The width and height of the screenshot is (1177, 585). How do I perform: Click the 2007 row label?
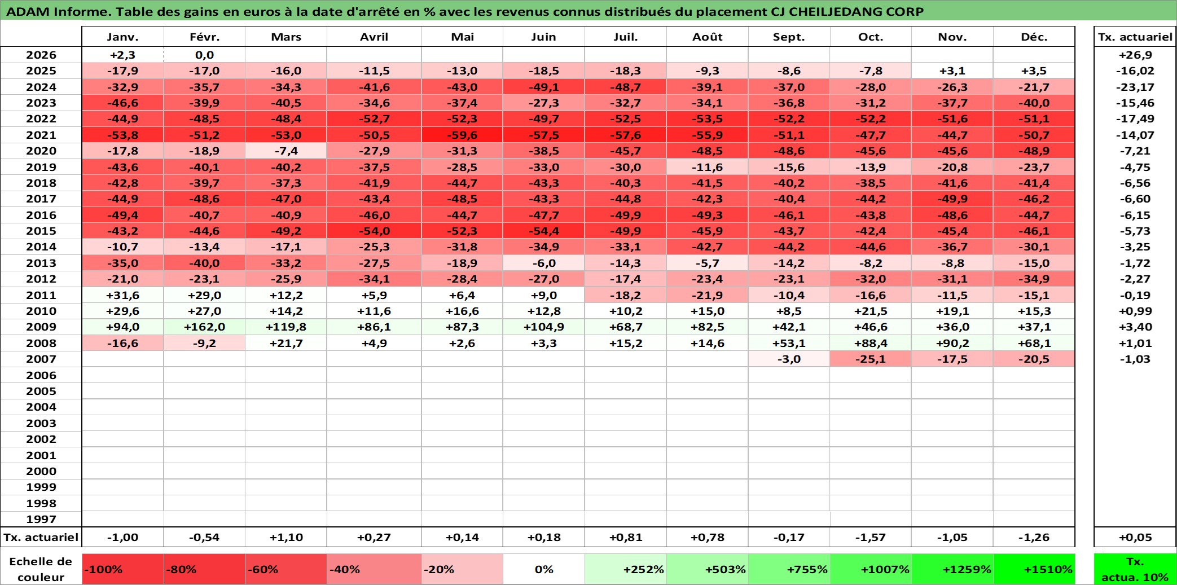pos(41,359)
